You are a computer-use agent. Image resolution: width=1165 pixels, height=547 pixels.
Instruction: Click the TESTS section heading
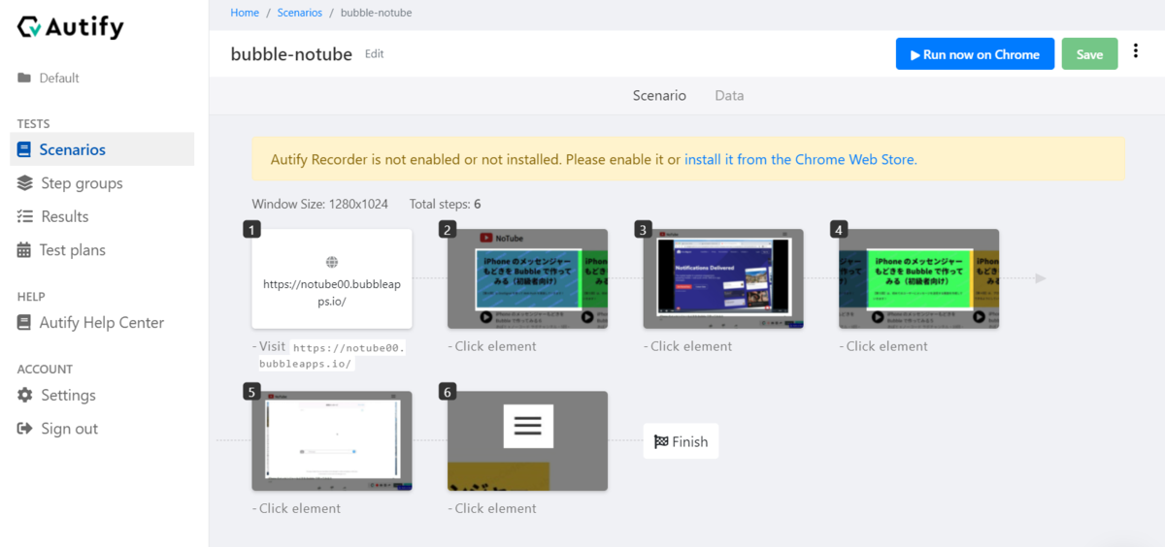pos(33,124)
